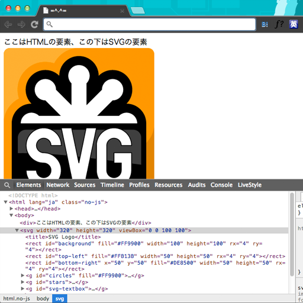
Task: Switch to the Network panel
Action: (58, 185)
